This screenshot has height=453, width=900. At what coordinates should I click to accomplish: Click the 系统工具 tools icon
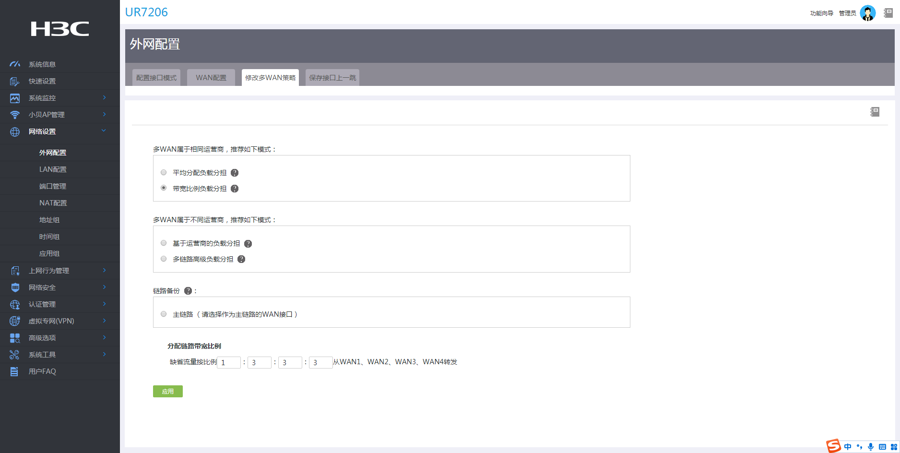[15, 355]
